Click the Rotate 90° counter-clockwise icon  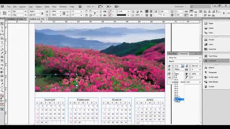pyautogui.click(x=90, y=11)
